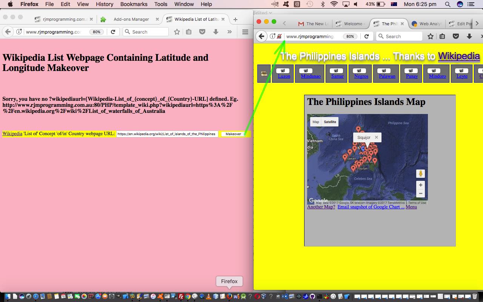Show bookmarks list icon in right window
483x302 pixels.
[x=442, y=36]
